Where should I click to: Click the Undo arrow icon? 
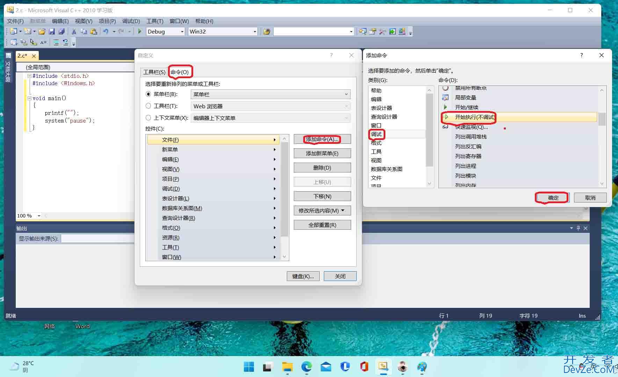point(106,31)
